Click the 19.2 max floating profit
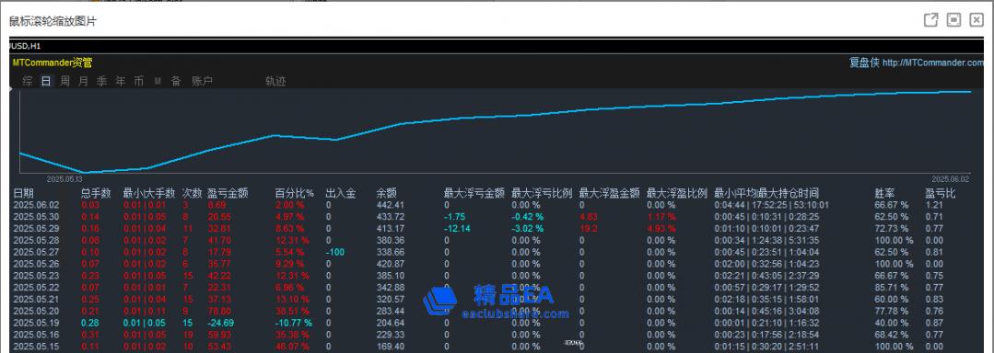Screen dimensions: 994x353 click(588, 228)
